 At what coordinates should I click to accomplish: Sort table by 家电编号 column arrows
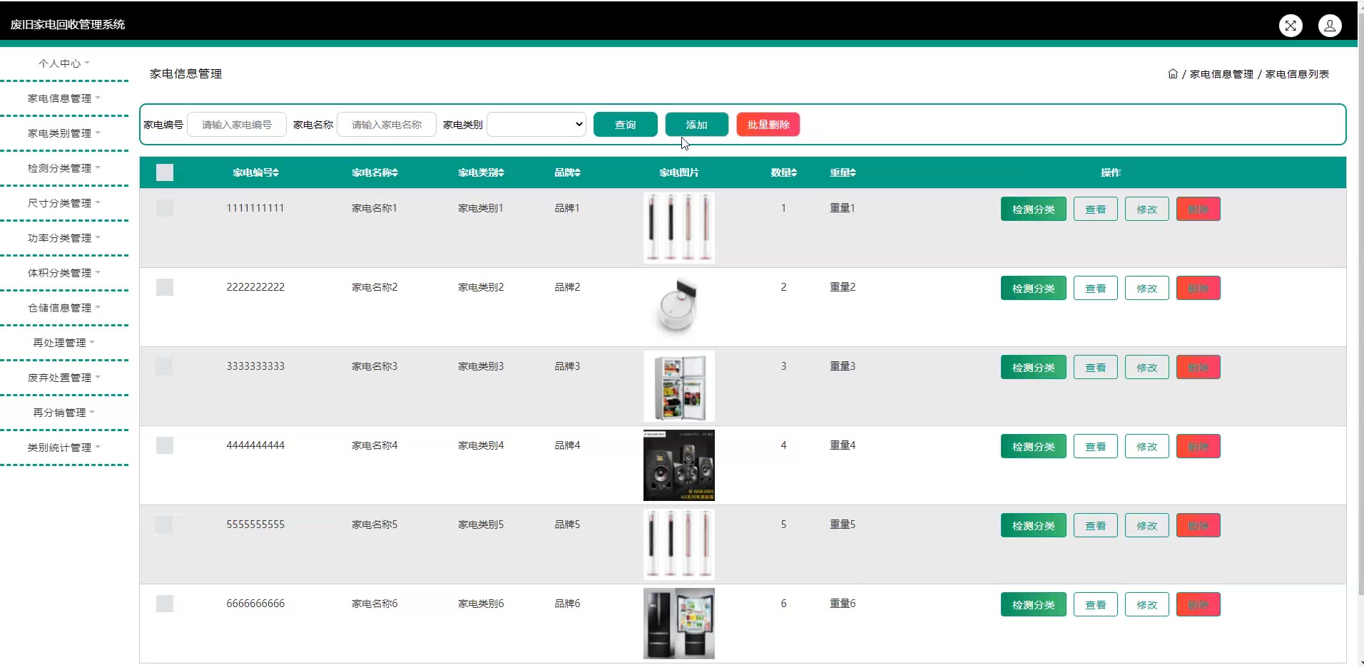coord(276,172)
